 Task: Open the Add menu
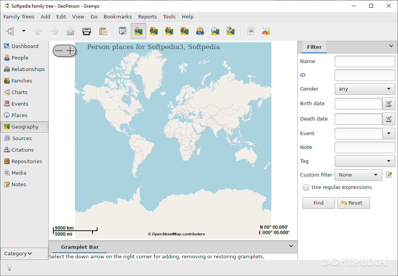tap(45, 17)
